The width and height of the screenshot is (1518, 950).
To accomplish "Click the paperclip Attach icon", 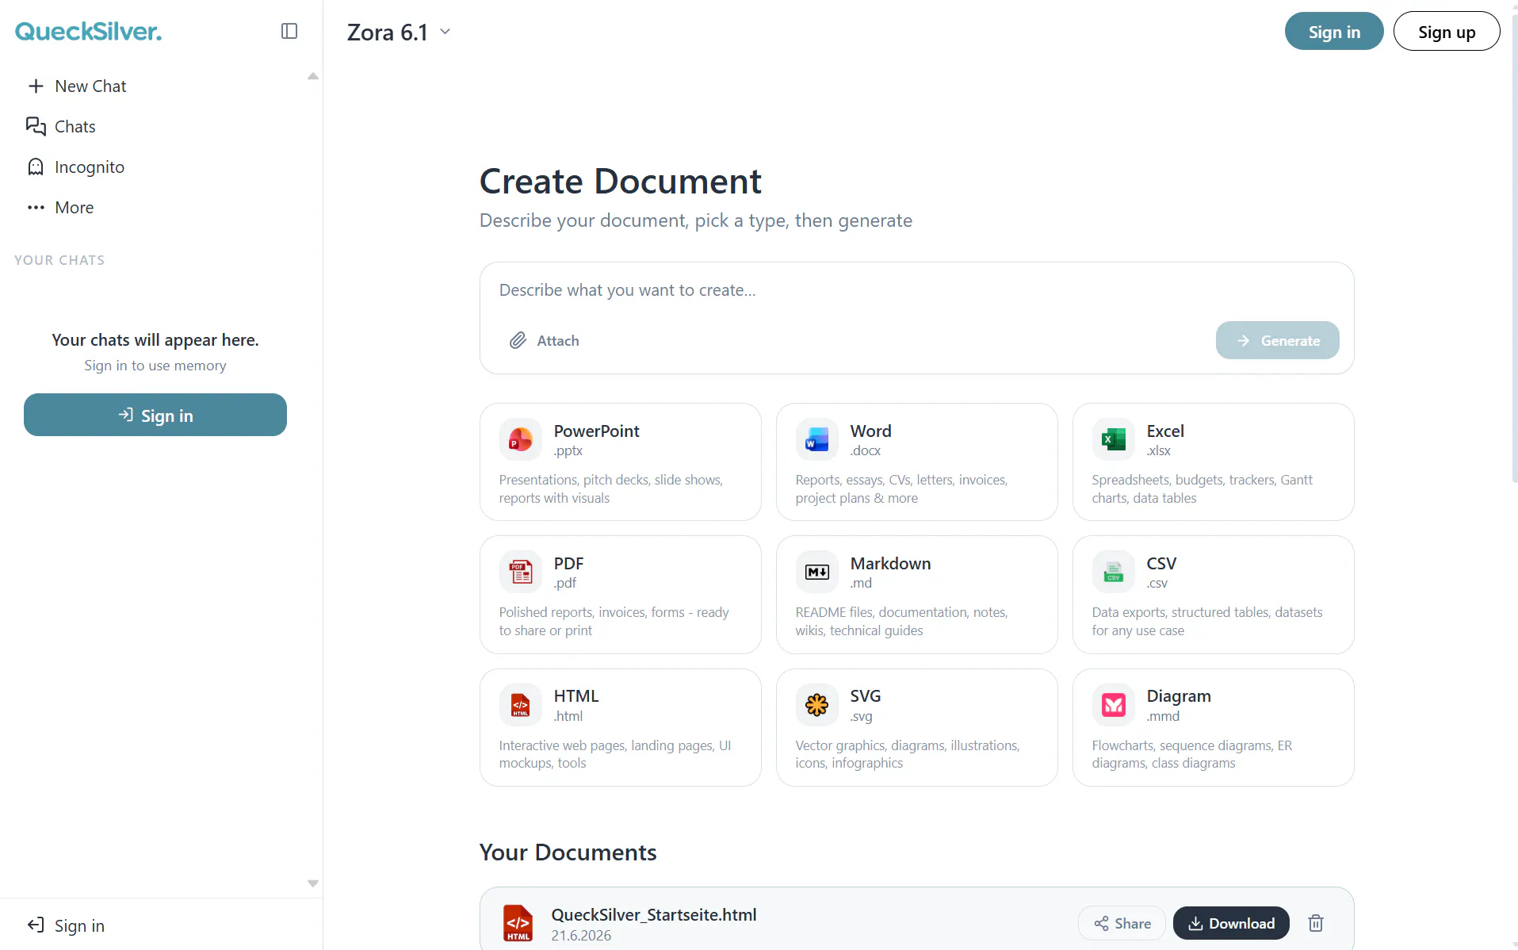I will [x=518, y=340].
